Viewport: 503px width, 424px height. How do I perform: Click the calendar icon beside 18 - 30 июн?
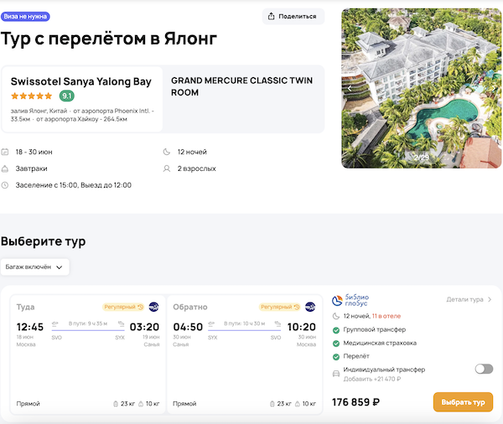tap(5, 152)
